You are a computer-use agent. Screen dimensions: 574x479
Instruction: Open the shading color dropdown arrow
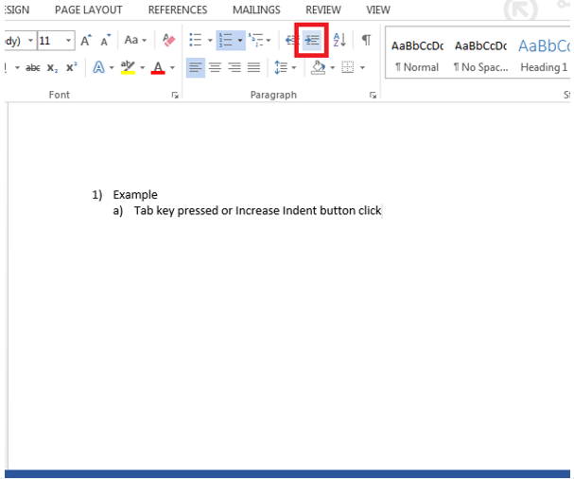(x=333, y=68)
